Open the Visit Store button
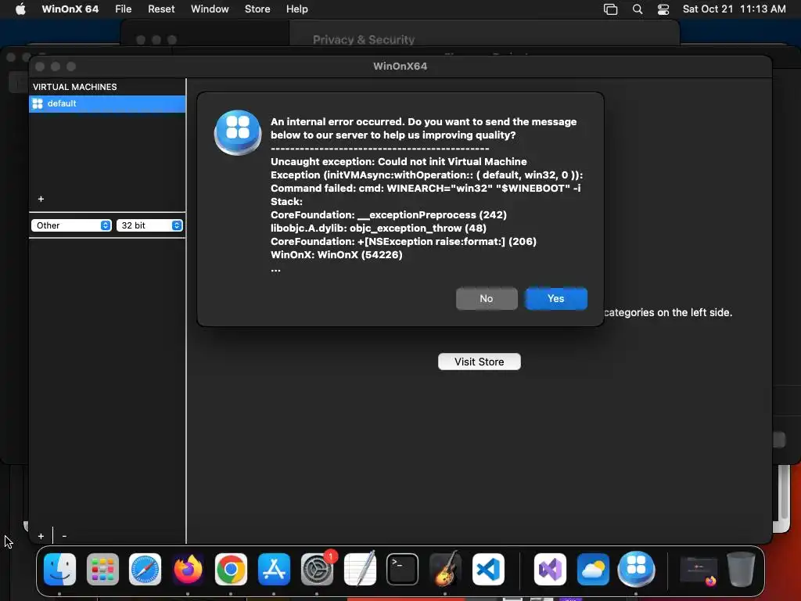 coord(480,362)
